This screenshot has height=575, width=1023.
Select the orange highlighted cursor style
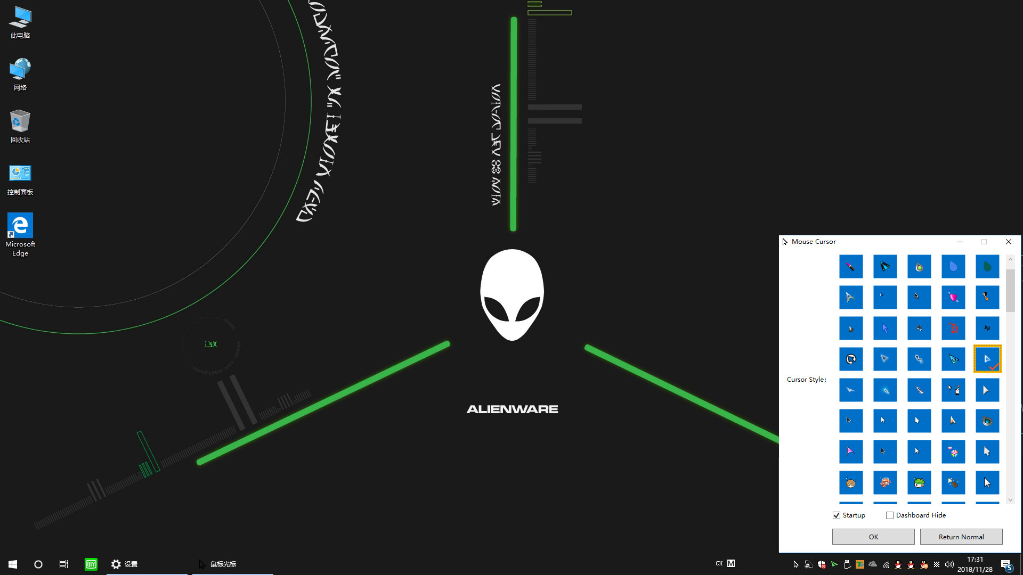click(x=986, y=359)
